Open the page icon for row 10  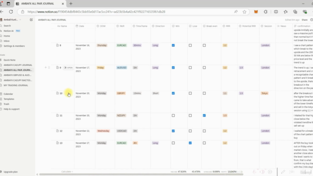(58, 93)
